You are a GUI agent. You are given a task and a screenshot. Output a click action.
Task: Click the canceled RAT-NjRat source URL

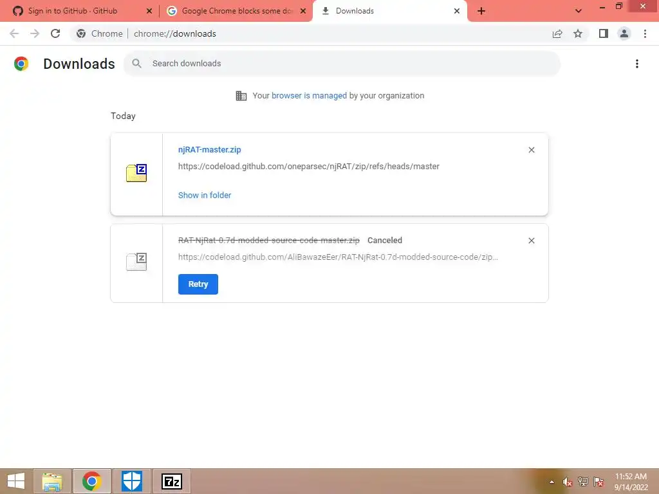pos(338,257)
